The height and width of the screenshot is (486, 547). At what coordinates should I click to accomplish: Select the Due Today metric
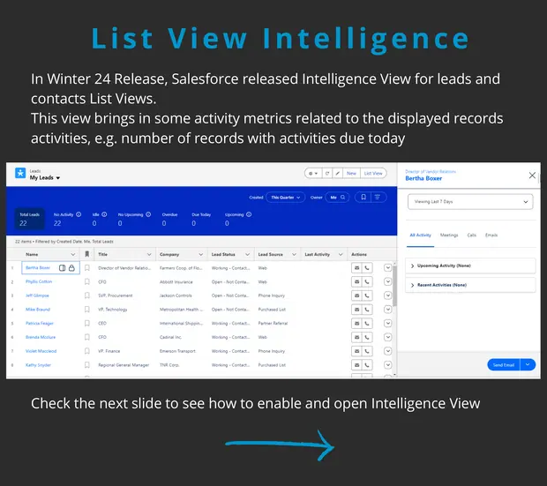(201, 219)
